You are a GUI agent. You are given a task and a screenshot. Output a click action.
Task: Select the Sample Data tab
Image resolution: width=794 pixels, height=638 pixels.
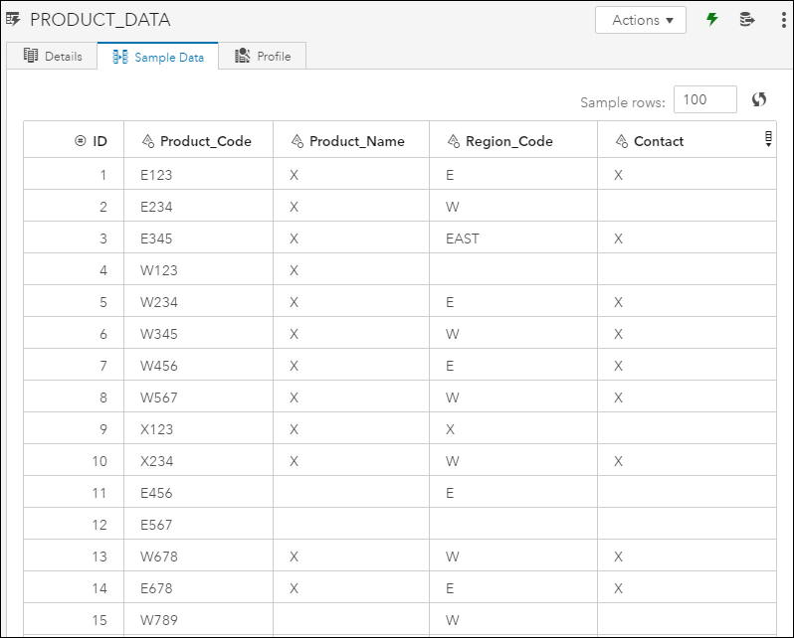point(158,57)
